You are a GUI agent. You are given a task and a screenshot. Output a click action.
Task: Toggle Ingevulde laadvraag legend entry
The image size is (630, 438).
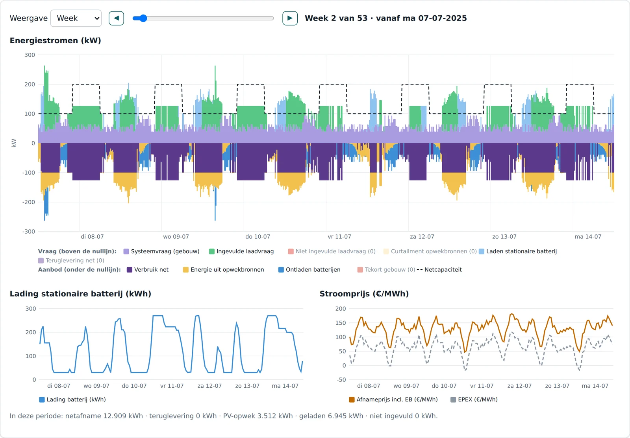(x=241, y=251)
